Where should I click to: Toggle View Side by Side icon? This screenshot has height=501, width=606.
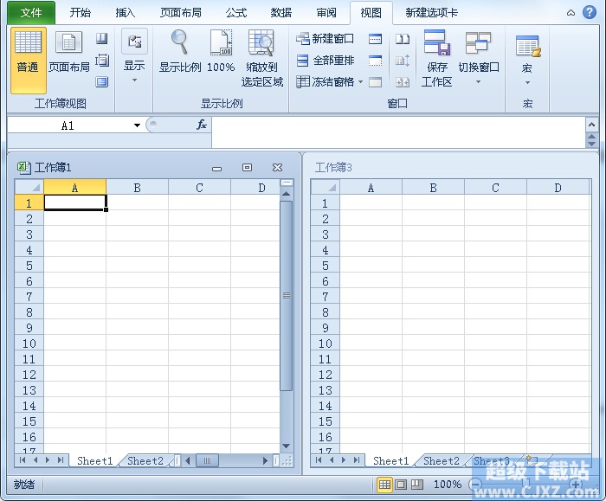pyautogui.click(x=403, y=39)
